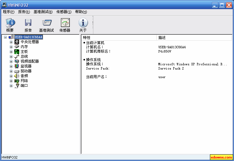The width and height of the screenshot is (234, 161).
Task: Collapse the USER-9A813C66A4 root node
Action: pos(5,37)
